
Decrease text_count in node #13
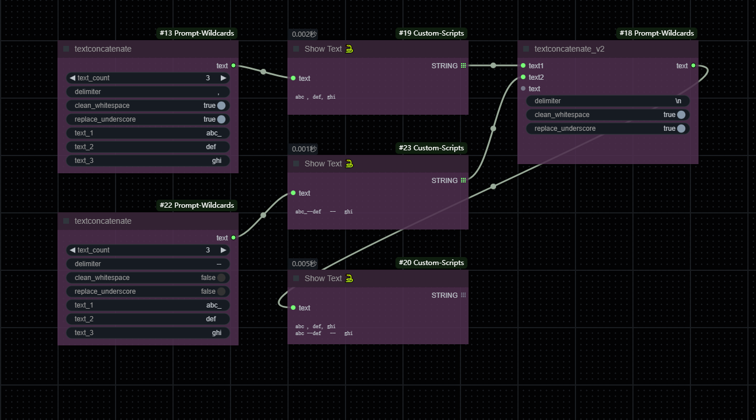pyautogui.click(x=72, y=78)
